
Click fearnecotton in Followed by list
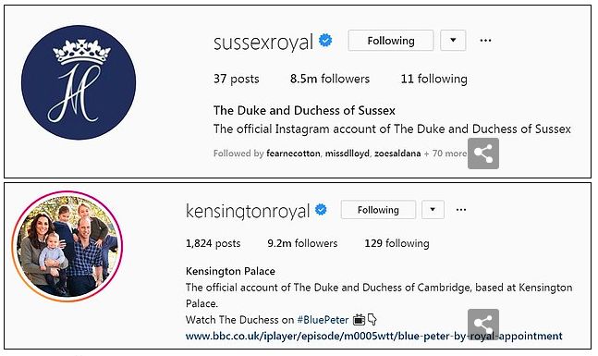click(x=293, y=153)
